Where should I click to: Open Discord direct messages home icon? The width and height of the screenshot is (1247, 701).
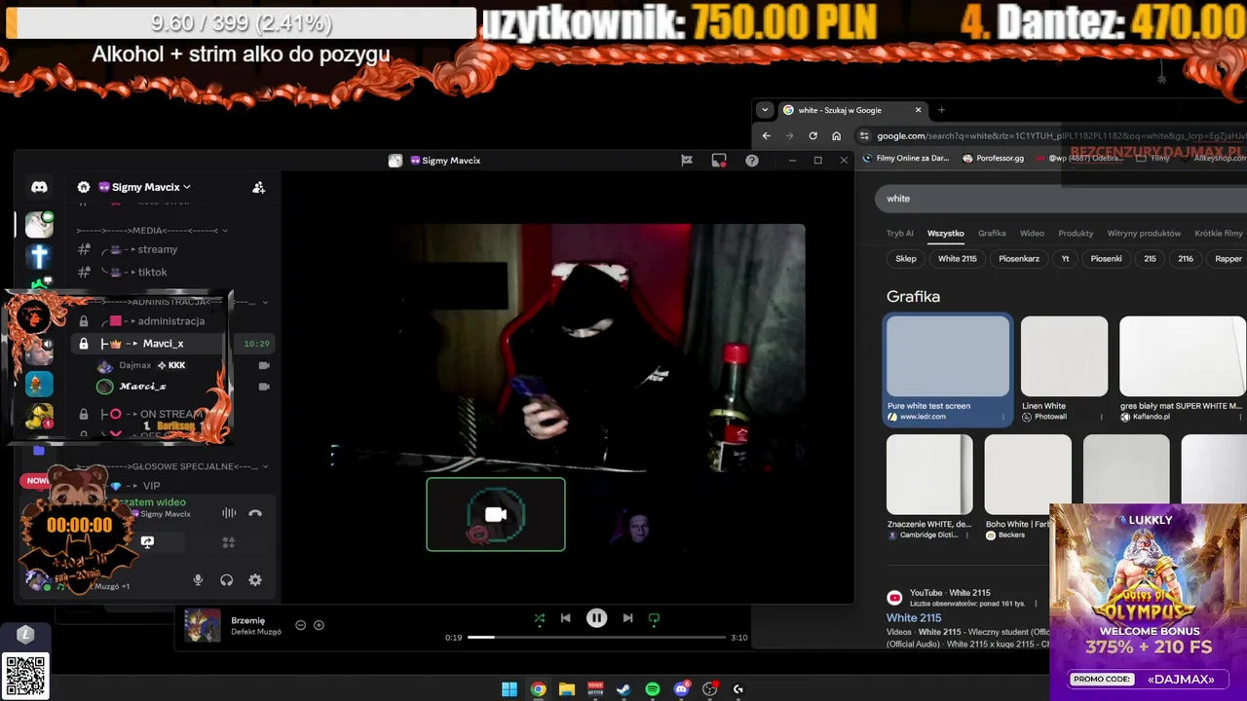coord(39,187)
